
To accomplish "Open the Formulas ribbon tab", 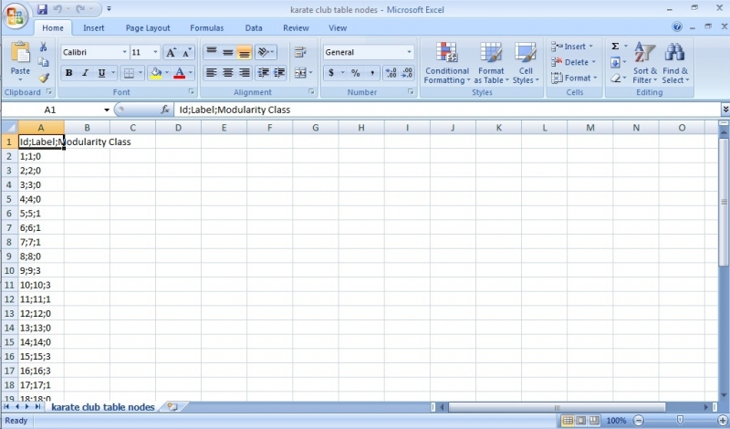I will [206, 28].
